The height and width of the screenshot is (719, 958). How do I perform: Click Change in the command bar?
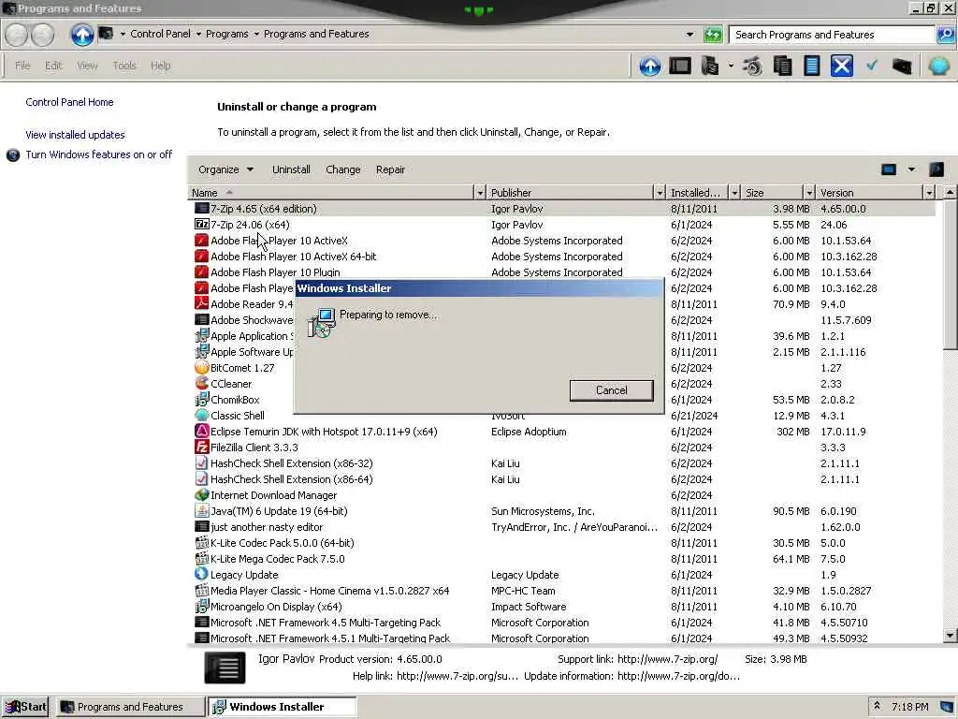[342, 169]
